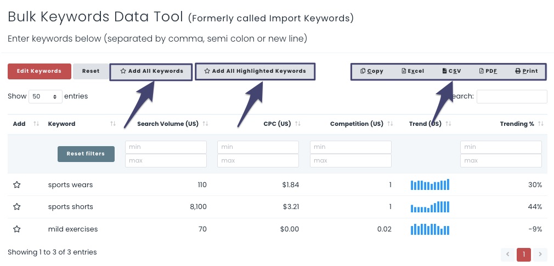
Task: Sort table by Keyword column
Action: click(x=62, y=124)
